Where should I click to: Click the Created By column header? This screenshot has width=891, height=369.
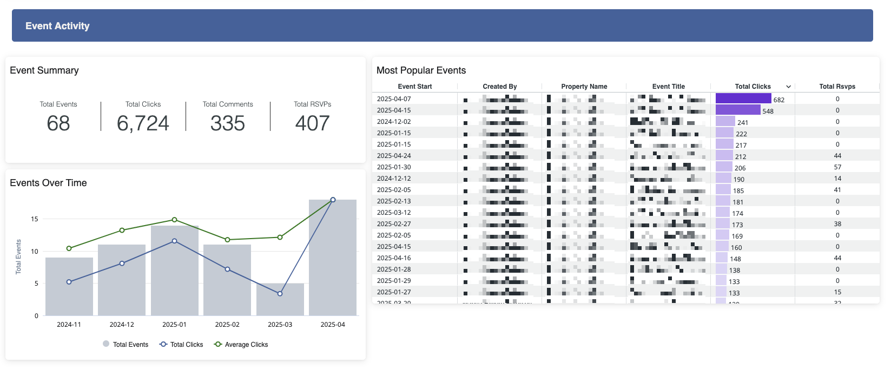(499, 87)
